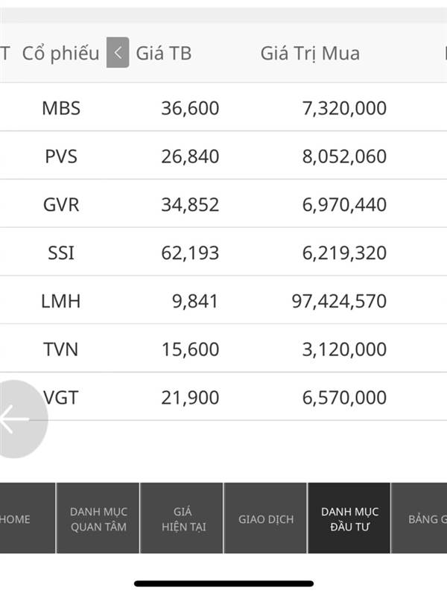The image size is (447, 596).
Task: Tap the VGT stock symbol
Action: [61, 398]
